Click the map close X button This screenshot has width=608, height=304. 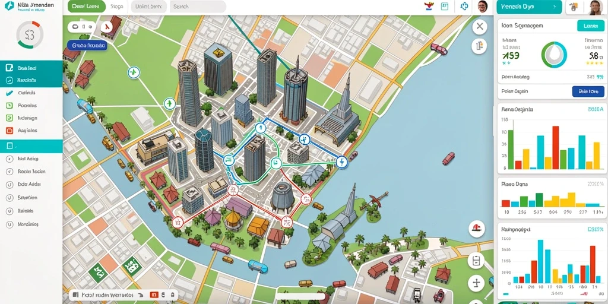coord(480,26)
